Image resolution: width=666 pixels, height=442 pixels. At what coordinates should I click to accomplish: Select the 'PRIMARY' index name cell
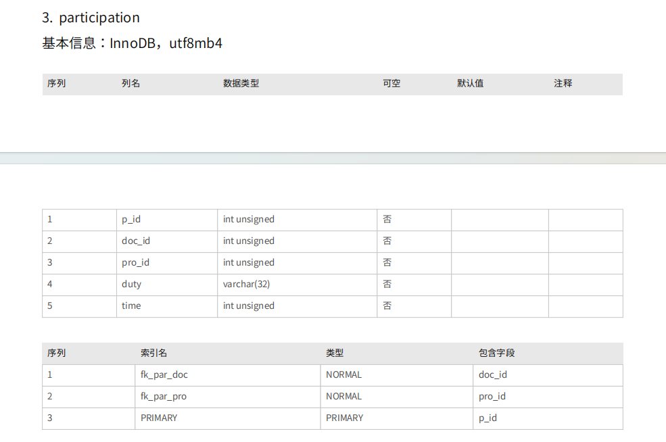click(x=159, y=418)
